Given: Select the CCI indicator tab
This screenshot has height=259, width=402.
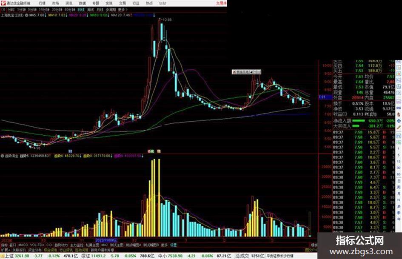Looking at the screenshot, I should pyautogui.click(x=49, y=245).
